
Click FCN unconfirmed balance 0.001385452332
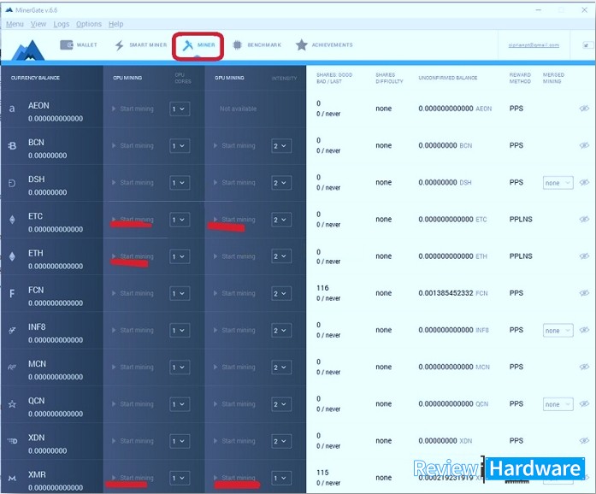coord(446,293)
